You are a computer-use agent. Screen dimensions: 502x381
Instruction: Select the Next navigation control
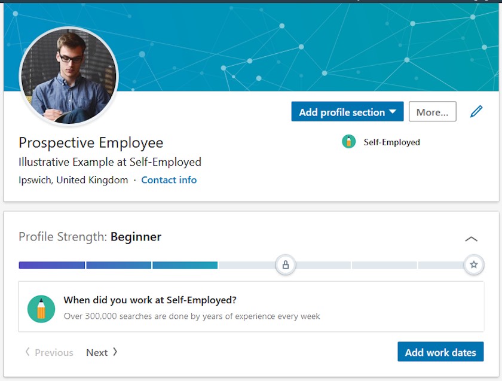point(102,352)
